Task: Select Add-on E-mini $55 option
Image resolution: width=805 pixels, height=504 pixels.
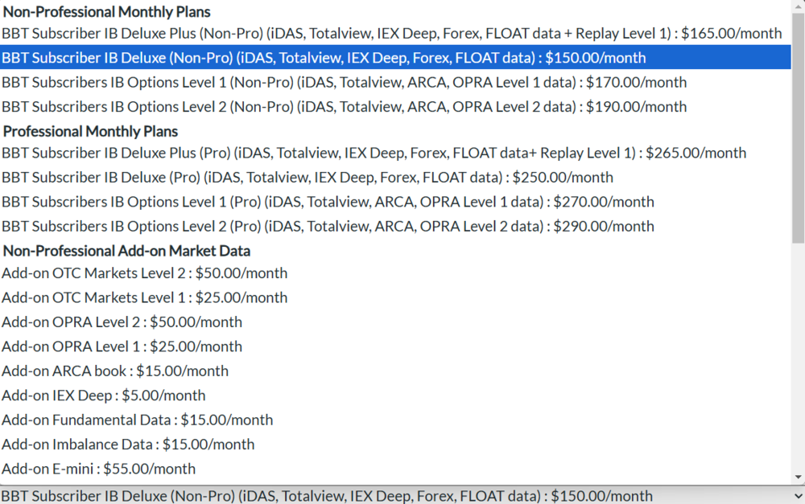Action: [x=98, y=469]
